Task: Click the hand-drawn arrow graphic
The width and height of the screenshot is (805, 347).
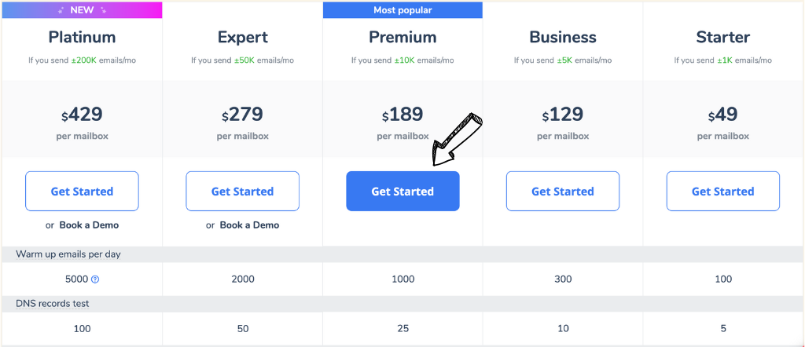Action: point(458,138)
